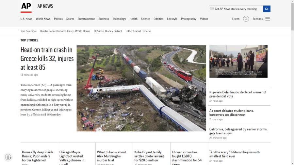The image size is (294, 165).
Task: Focus the morning newsletter email field
Action: 236,9
